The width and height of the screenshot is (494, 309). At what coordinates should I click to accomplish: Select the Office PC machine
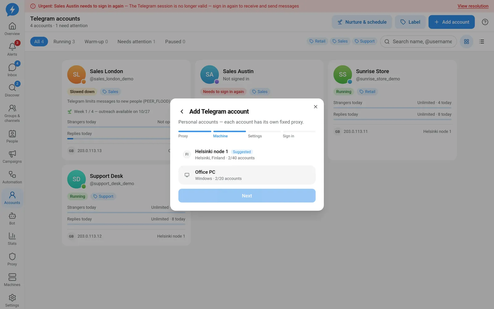coord(247,175)
